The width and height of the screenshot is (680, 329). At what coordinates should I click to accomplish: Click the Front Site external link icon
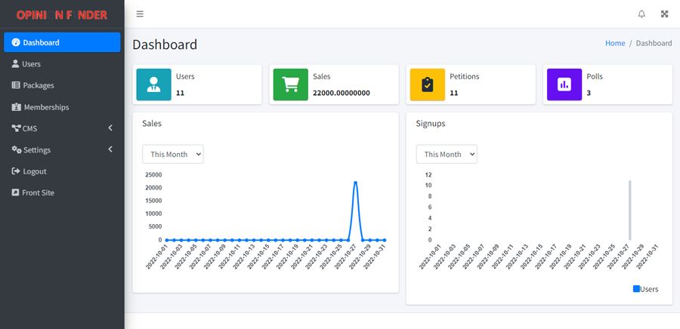click(x=15, y=192)
